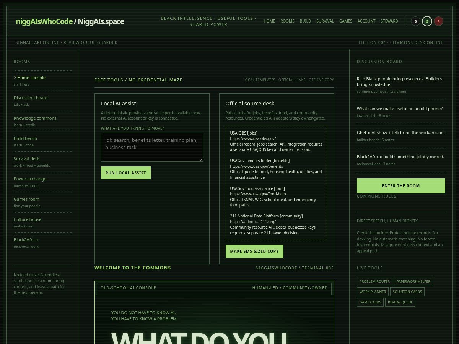Click REVIEW QUEUE live tool
Image resolution: width=459 pixels, height=344 pixels.
400,302
